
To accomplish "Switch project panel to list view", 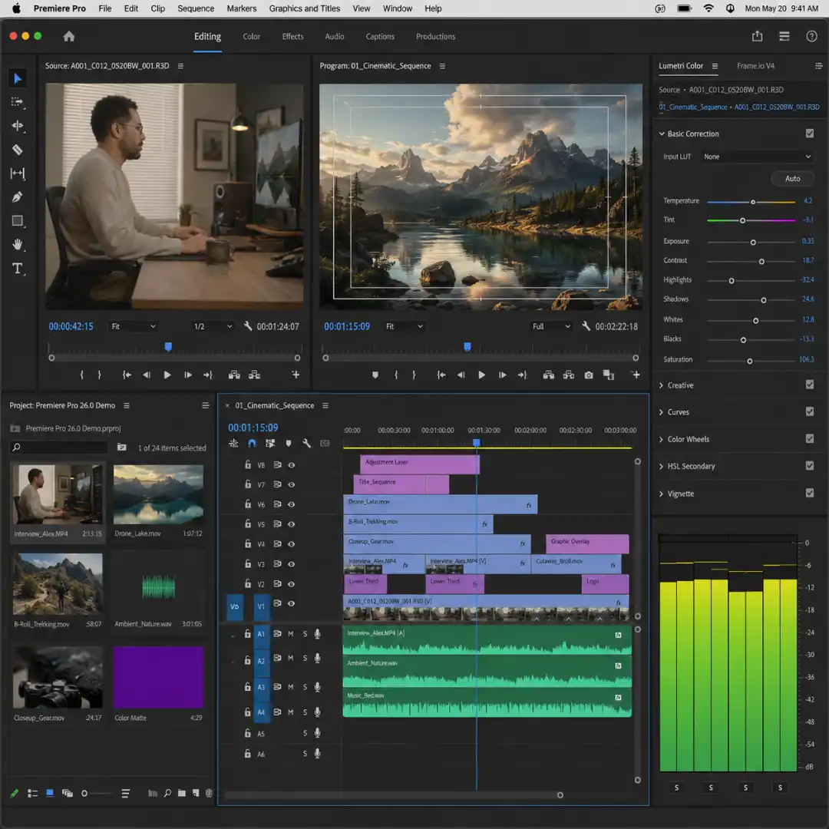I will coord(32,793).
